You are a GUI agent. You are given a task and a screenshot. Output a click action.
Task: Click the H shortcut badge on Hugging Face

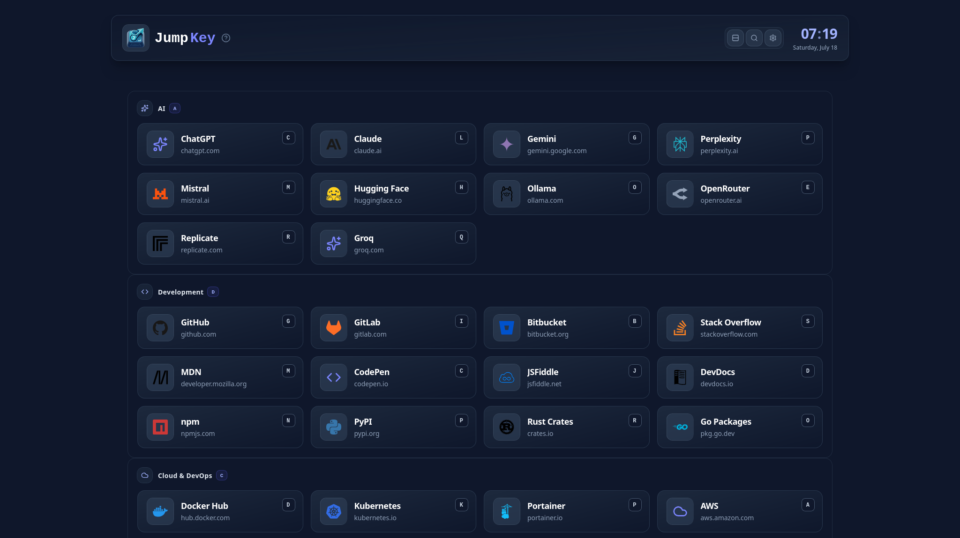click(x=461, y=187)
